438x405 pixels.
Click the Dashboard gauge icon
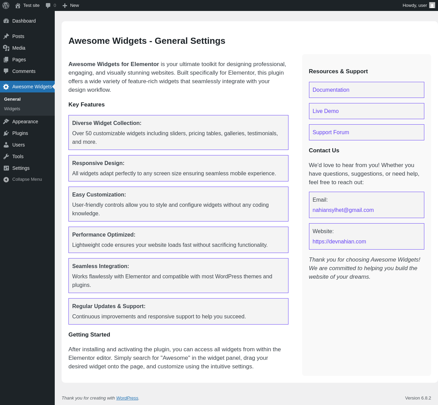pos(6,21)
